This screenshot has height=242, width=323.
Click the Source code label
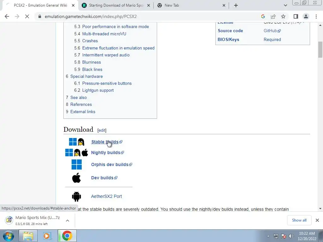(230, 31)
